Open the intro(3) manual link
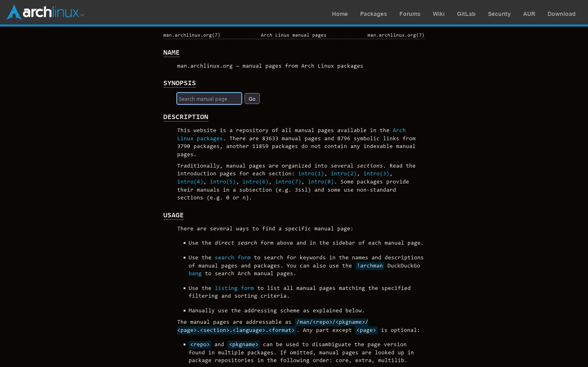 [376, 174]
